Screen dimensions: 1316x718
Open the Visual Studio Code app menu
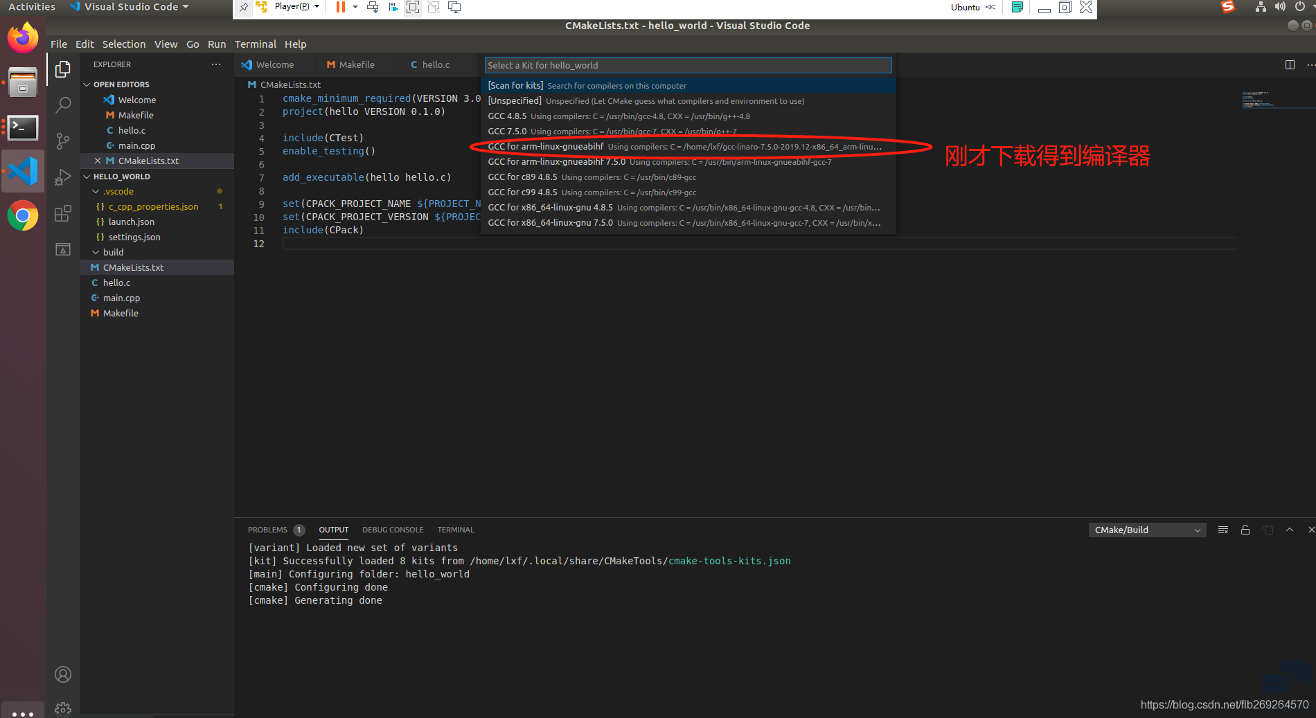pyautogui.click(x=130, y=7)
